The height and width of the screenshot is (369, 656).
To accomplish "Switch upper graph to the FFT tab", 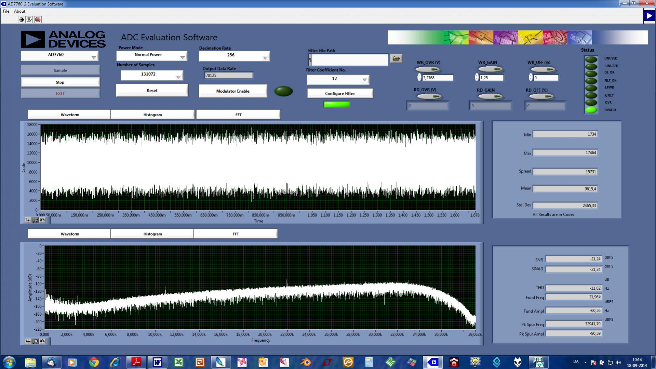I will (x=238, y=115).
